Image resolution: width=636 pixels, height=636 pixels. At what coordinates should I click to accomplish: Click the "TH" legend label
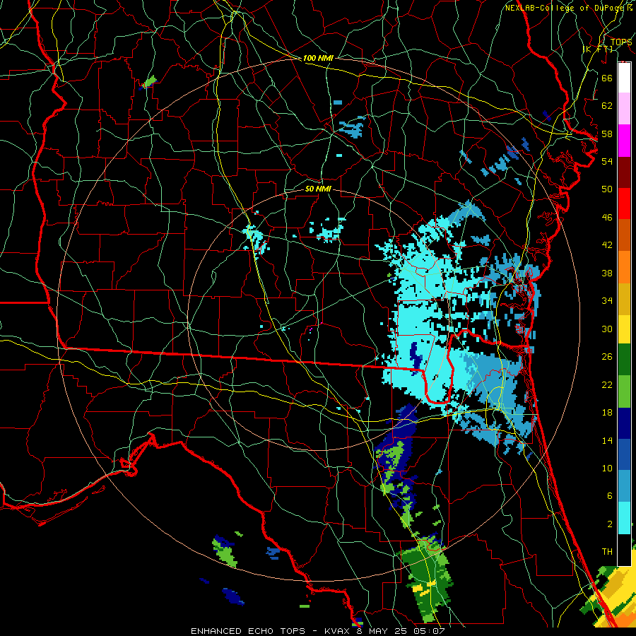coord(607,552)
